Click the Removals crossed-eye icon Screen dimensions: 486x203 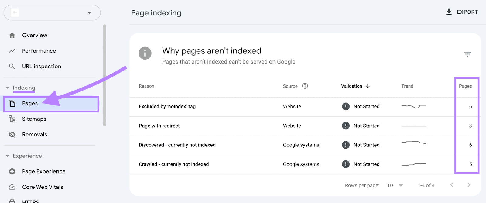(x=12, y=134)
